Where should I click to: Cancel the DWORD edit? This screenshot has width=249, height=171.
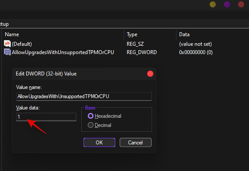tap(135, 143)
